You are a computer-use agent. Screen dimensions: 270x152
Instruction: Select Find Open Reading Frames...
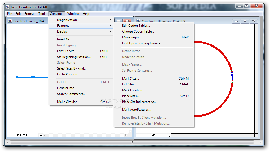click(x=154, y=43)
